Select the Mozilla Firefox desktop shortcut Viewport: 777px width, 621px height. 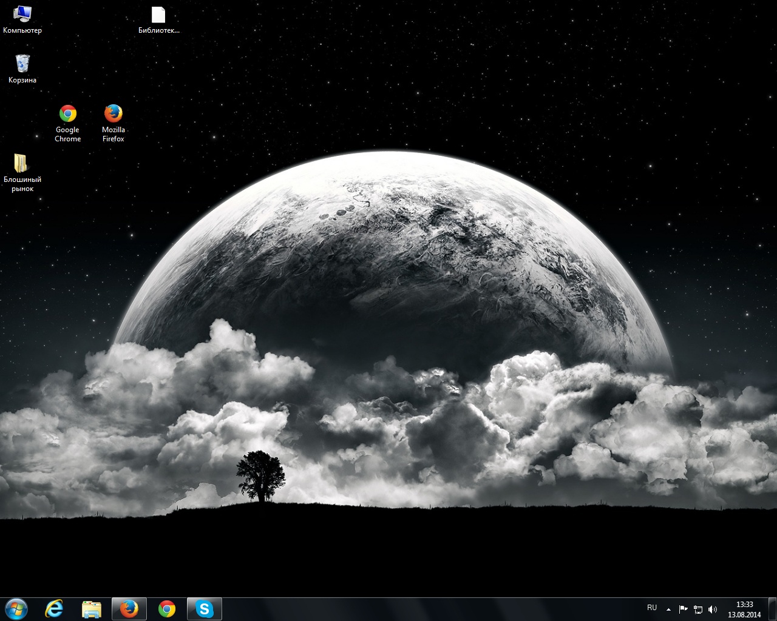pyautogui.click(x=113, y=123)
